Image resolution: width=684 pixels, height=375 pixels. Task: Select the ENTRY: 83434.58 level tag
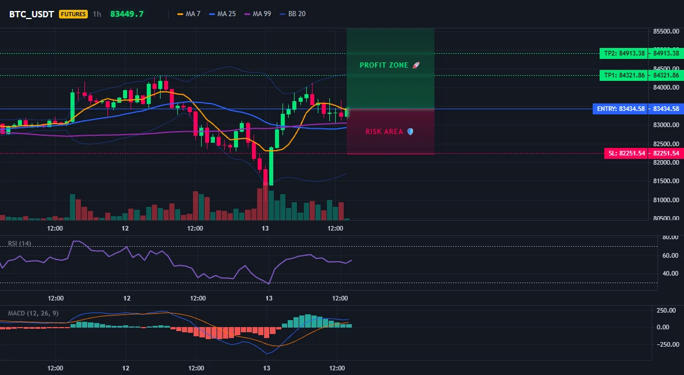620,109
